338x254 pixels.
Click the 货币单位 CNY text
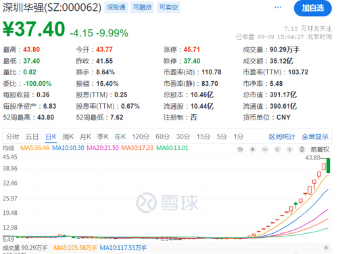283,118
